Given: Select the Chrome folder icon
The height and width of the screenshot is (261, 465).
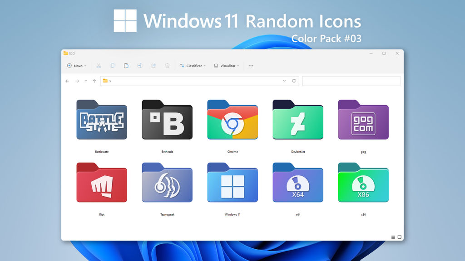Looking at the screenshot, I should (x=232, y=120).
